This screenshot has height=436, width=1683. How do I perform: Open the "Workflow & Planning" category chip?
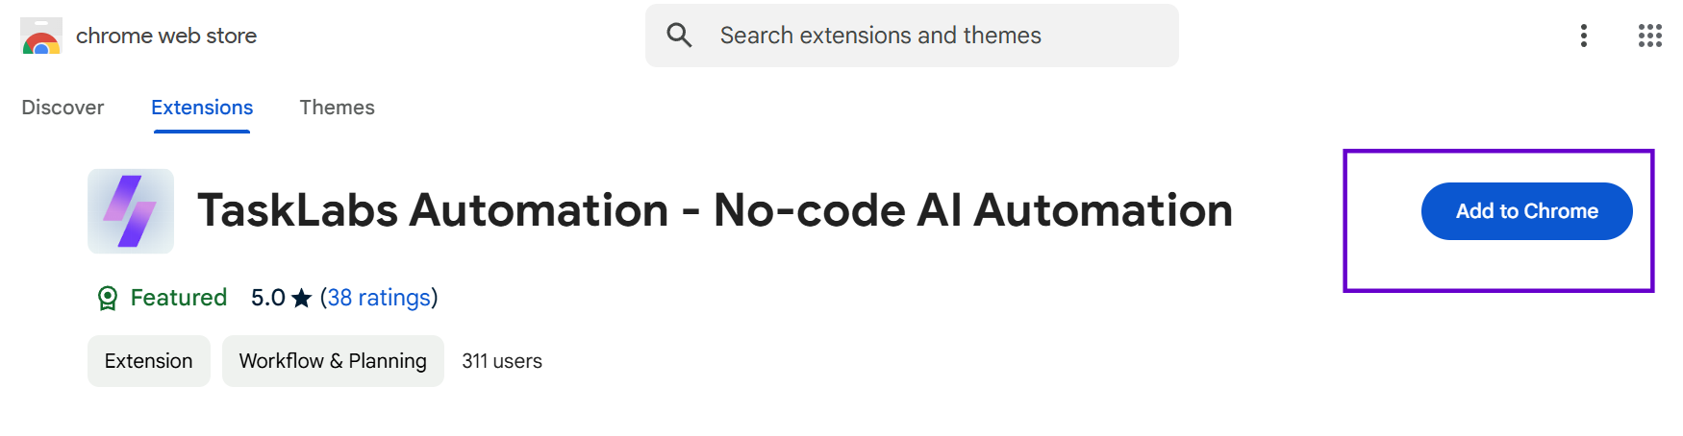(333, 361)
